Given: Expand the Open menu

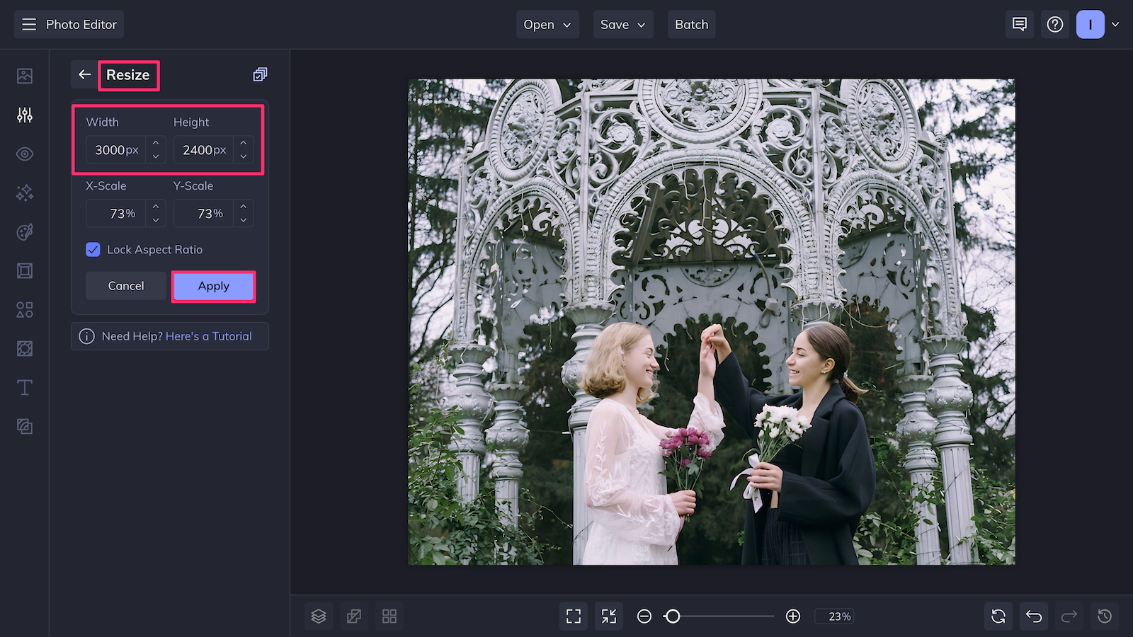Looking at the screenshot, I should 547,24.
